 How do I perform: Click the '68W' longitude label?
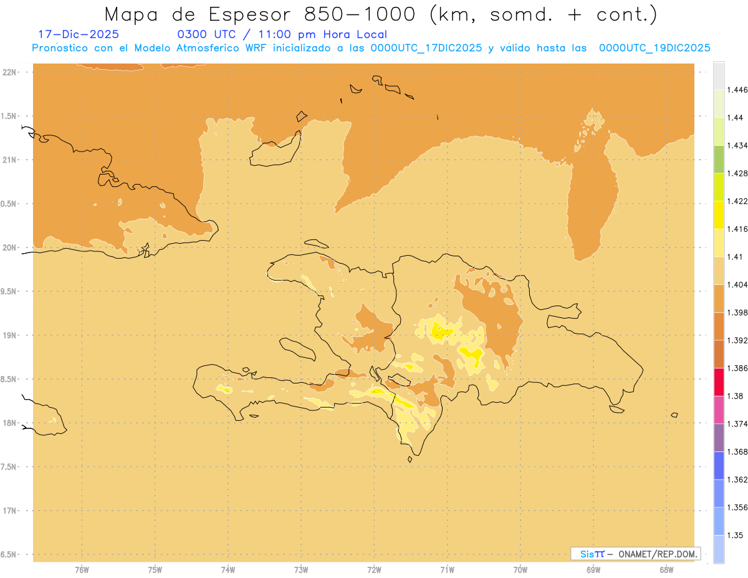666,570
